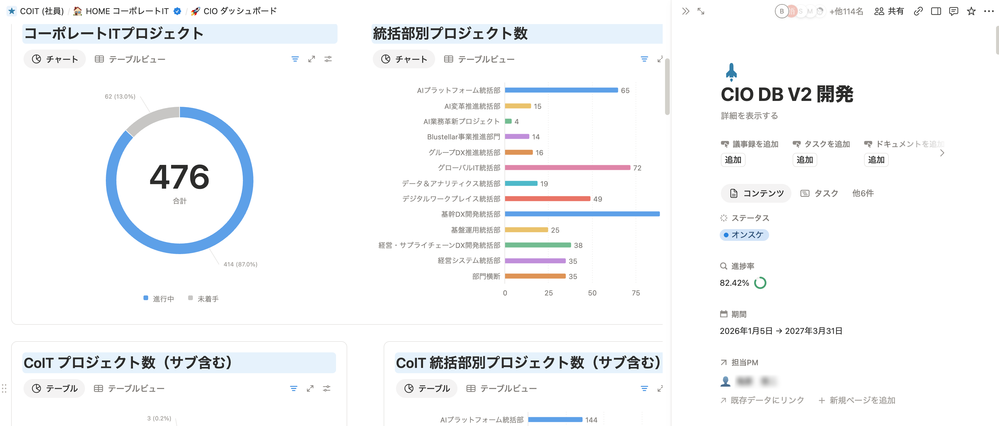Select テーブルビュー tab in CoIT プロジェクト数 block
This screenshot has width=999, height=426.
point(129,388)
